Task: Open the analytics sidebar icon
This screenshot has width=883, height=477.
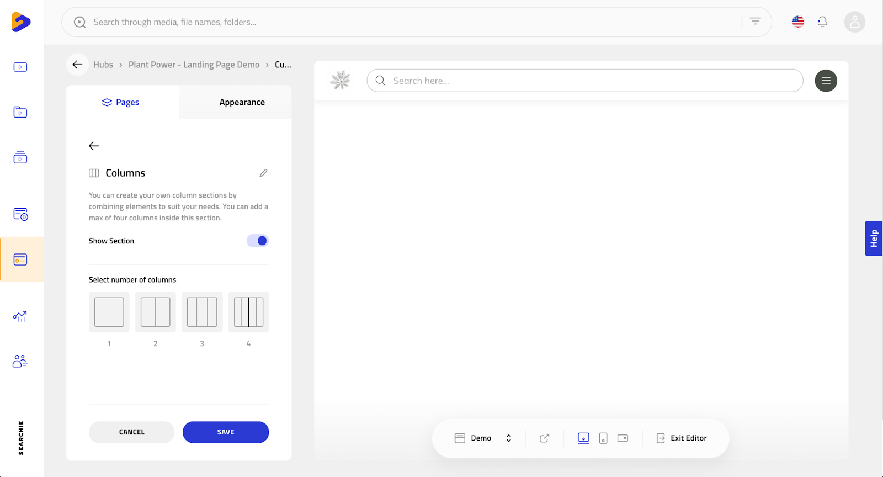Action: click(20, 316)
